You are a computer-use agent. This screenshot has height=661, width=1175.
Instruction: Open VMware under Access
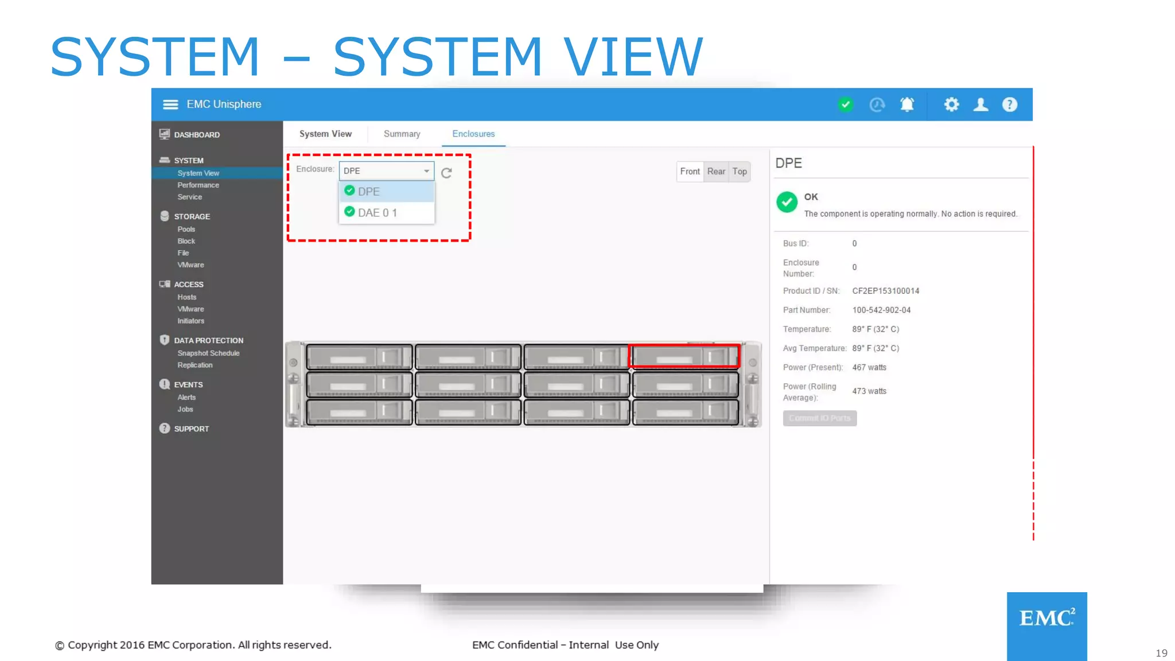click(191, 309)
